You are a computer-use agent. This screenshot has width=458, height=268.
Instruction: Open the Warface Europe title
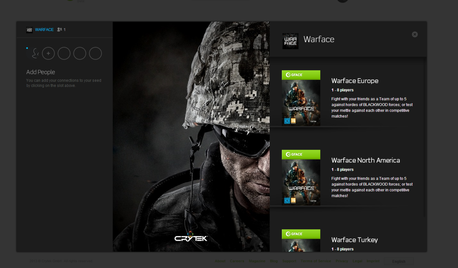[355, 81]
